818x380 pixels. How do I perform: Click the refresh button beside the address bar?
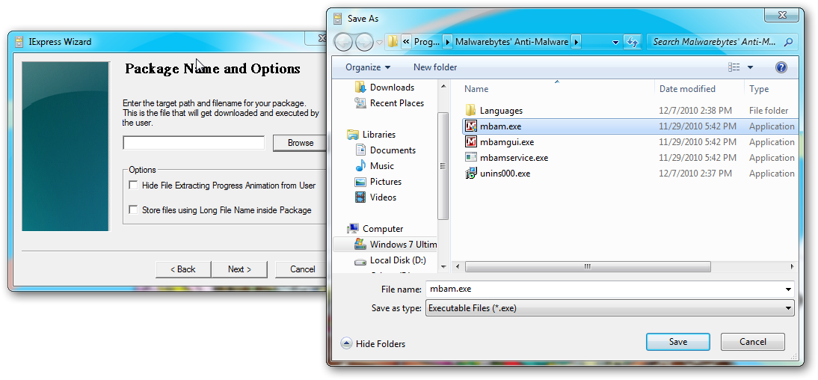pyautogui.click(x=633, y=42)
